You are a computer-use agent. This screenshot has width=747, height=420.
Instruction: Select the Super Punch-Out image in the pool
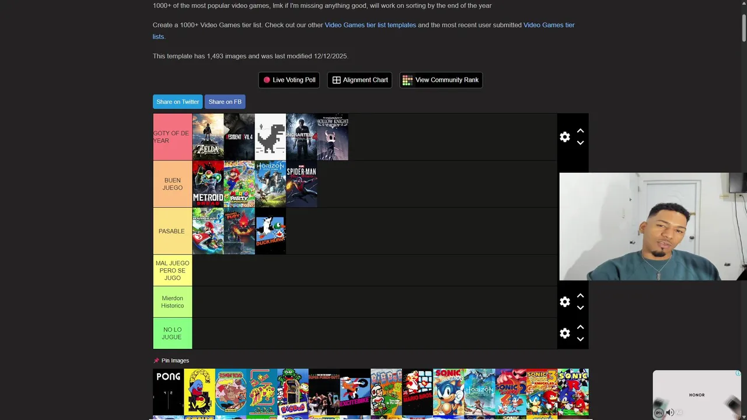[324, 392]
